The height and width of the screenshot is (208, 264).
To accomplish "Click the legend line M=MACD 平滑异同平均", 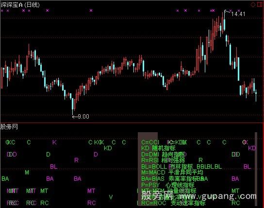I will tap(172, 173).
